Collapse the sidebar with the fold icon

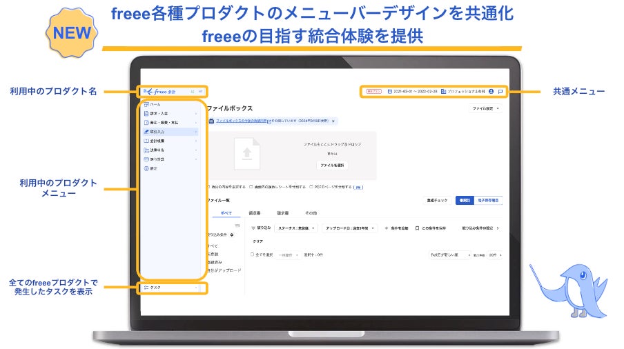pos(201,92)
